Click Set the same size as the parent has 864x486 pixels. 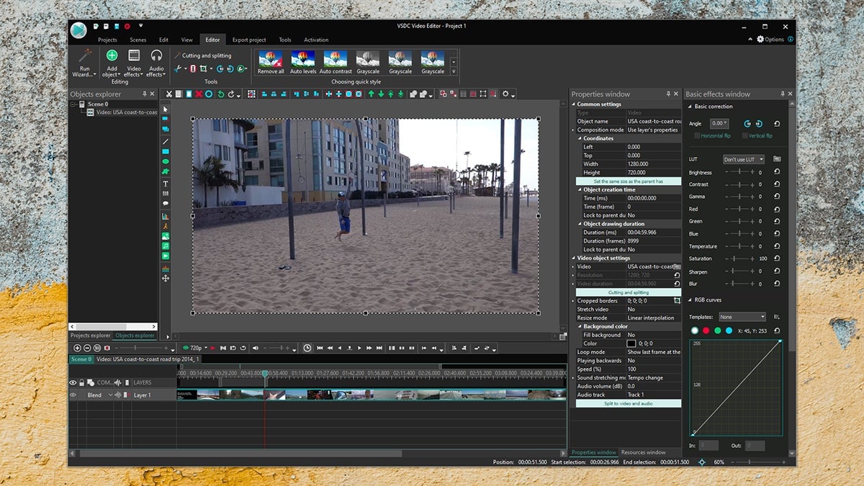(x=628, y=181)
